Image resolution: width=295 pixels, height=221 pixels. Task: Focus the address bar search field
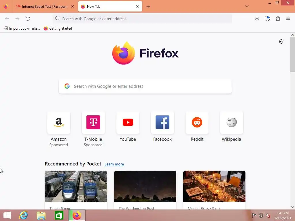(x=142, y=19)
